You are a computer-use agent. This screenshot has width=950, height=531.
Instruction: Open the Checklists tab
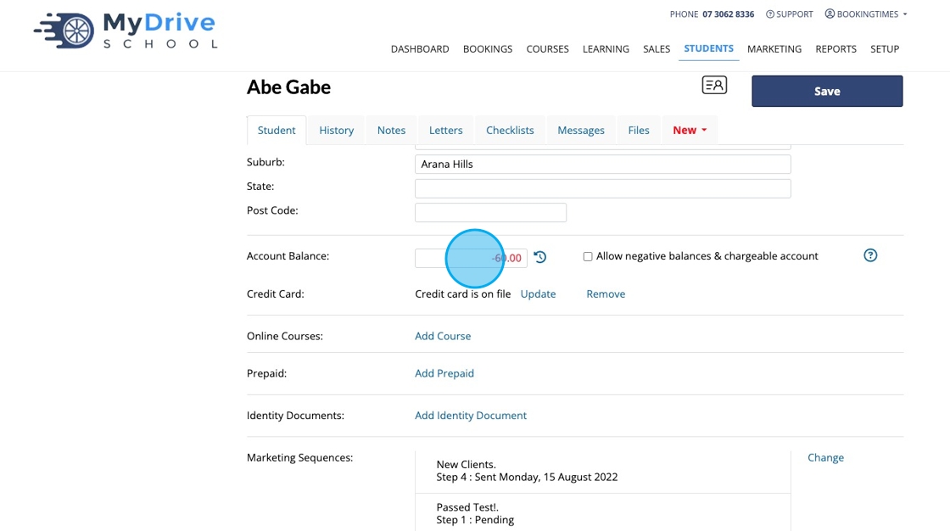510,130
